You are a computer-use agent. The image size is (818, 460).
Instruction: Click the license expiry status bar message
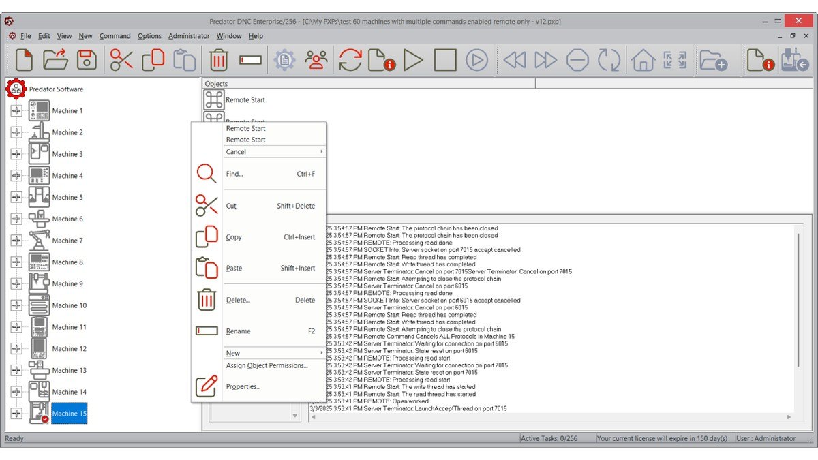pyautogui.click(x=662, y=438)
